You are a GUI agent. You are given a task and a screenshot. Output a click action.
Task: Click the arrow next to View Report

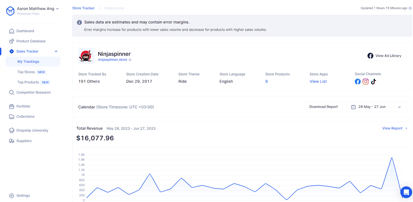[406, 128]
